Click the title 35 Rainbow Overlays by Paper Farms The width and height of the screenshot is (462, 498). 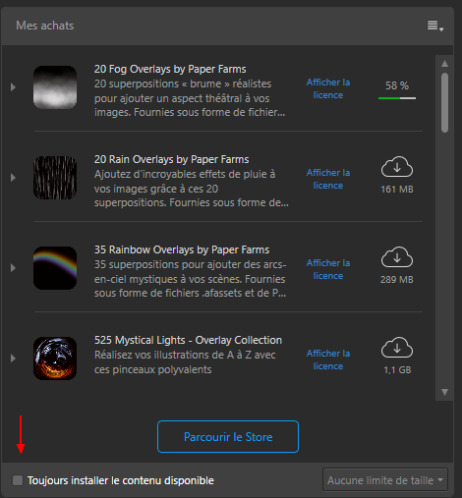(x=182, y=249)
